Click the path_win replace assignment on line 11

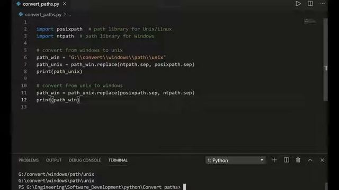click(x=115, y=93)
